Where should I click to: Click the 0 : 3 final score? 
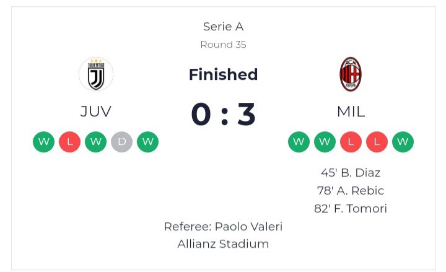pos(223,114)
